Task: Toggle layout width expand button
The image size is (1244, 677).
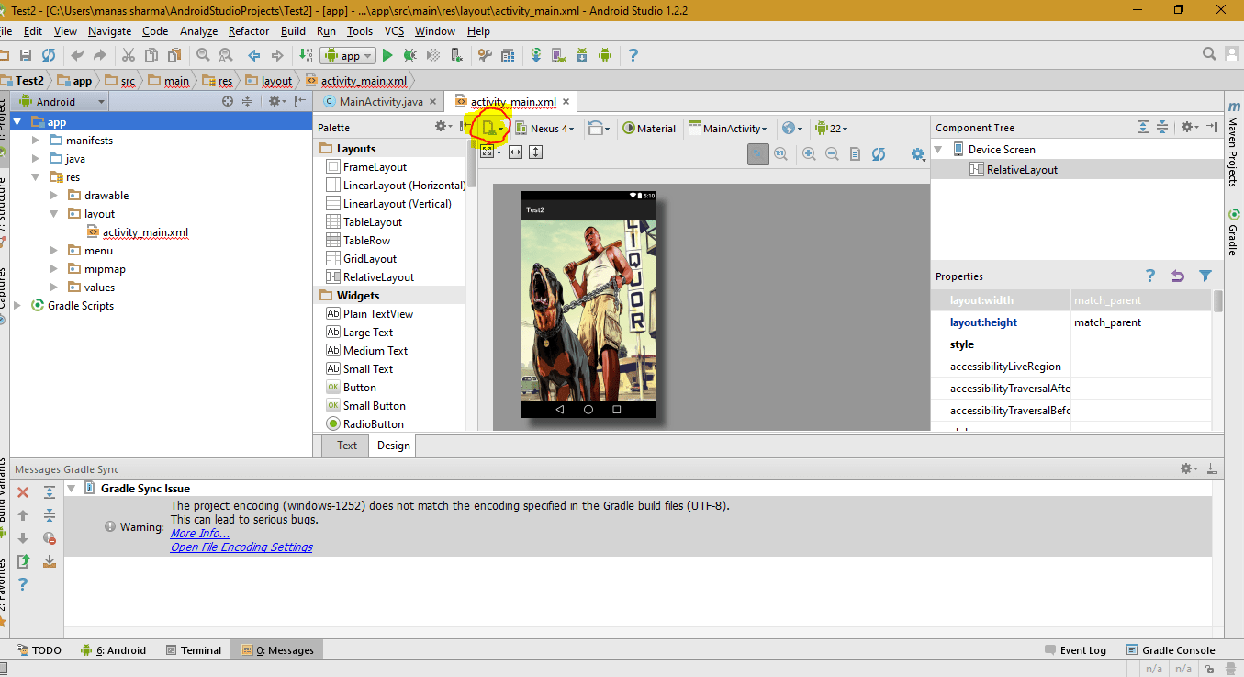Action: point(516,152)
